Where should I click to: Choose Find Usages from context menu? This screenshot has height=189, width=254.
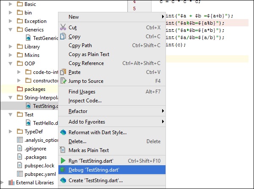tap(82, 92)
